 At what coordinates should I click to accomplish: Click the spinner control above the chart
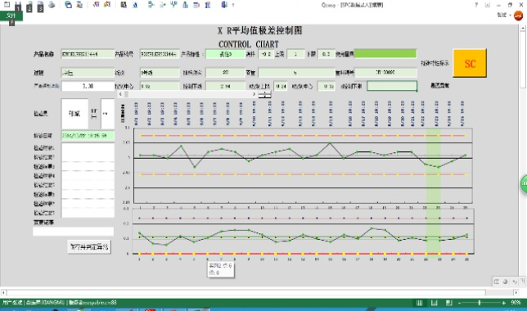[264, 94]
